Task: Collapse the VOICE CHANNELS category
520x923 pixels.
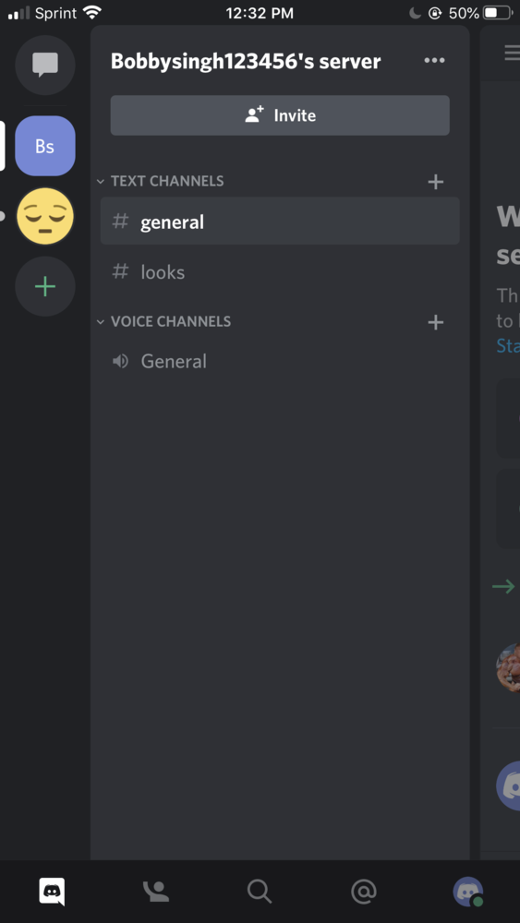Action: pyautogui.click(x=164, y=321)
